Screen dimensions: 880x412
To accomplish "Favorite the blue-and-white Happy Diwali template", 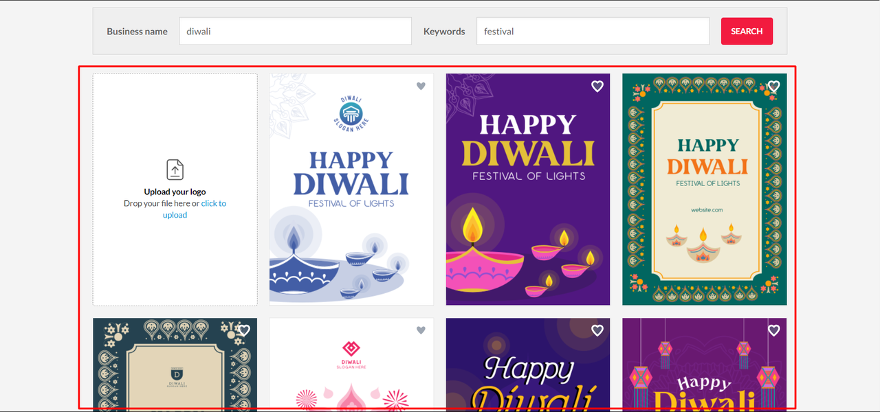I will tap(421, 86).
